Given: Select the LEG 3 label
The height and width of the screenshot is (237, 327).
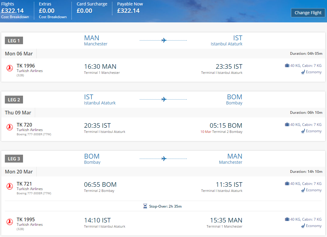Looking at the screenshot, I should [14, 159].
